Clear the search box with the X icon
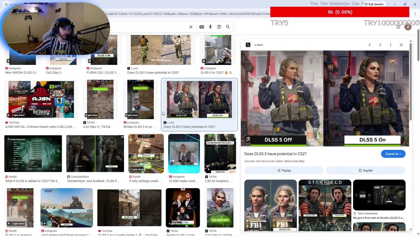 coord(191,27)
